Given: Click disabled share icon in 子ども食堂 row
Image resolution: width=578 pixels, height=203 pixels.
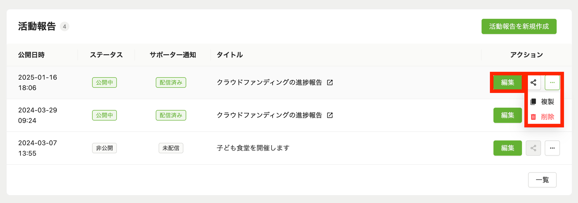Looking at the screenshot, I should [533, 148].
